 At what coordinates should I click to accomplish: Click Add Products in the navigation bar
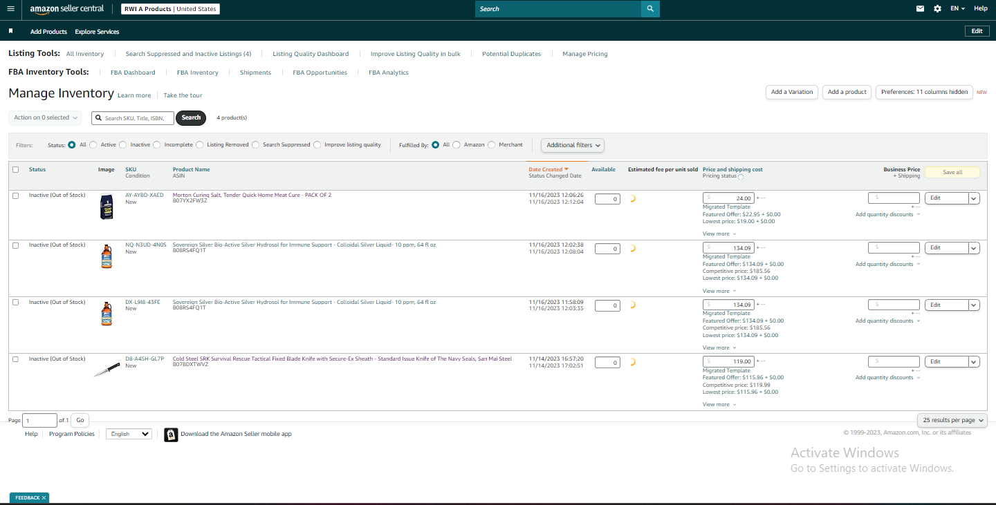pos(48,32)
